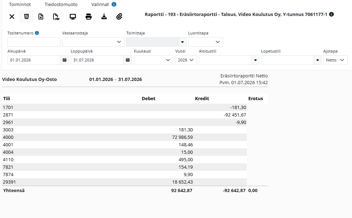The image size is (352, 218).
Task: Export report as PDF icon
Action: click(56, 17)
